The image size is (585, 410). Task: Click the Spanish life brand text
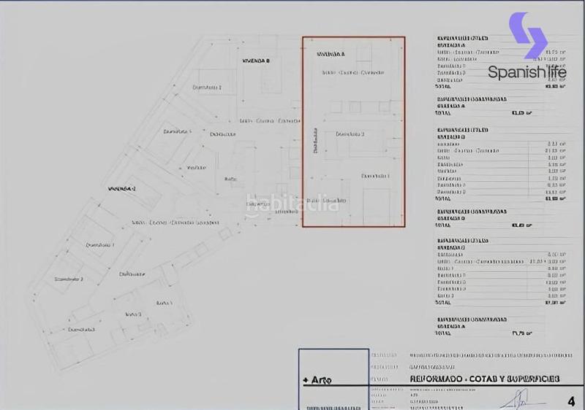pyautogui.click(x=526, y=72)
